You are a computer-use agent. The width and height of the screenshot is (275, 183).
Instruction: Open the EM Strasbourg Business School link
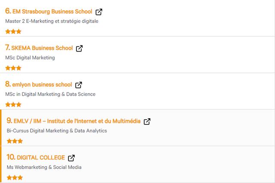52,12
